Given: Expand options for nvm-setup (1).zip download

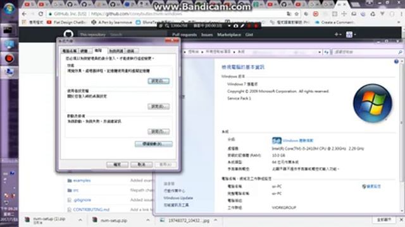Looking at the screenshot, I should coord(80,220).
